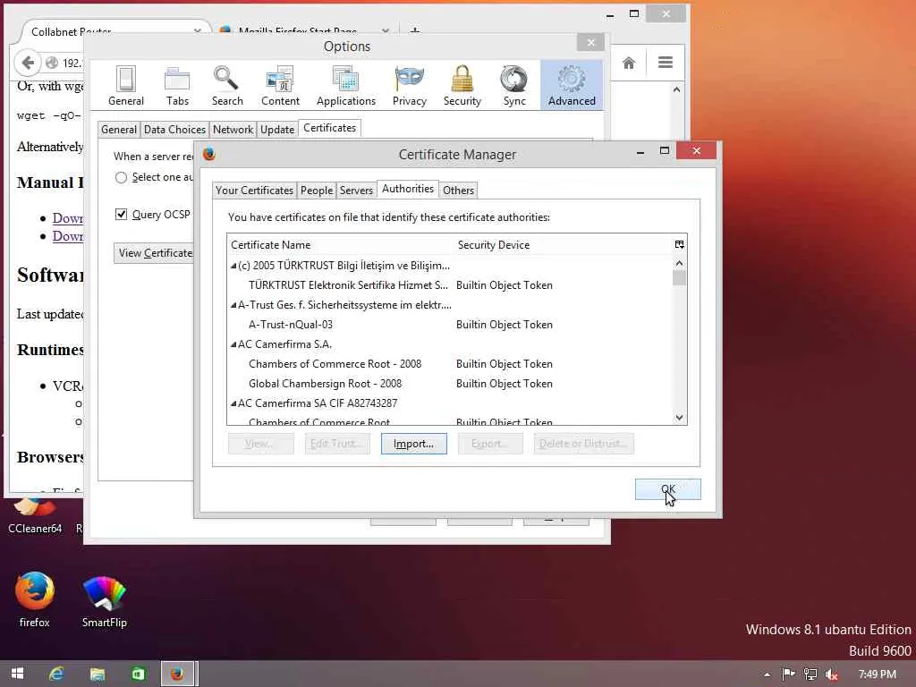Click the Action Center flag tray icon
The width and height of the screenshot is (916, 687).
(x=788, y=674)
